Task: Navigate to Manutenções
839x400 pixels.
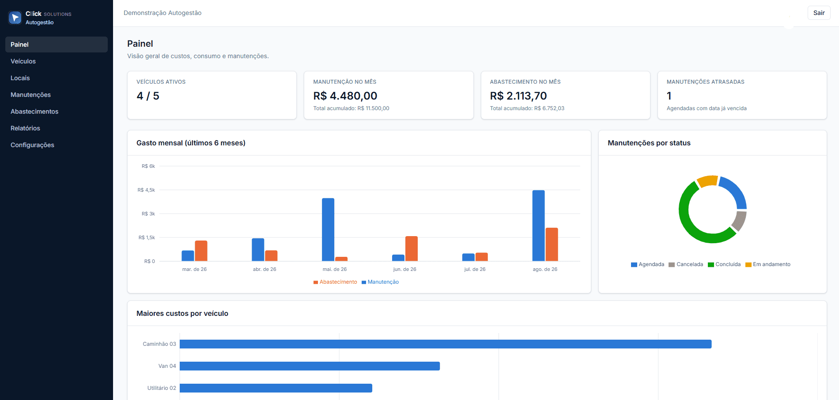Action: (x=57, y=95)
